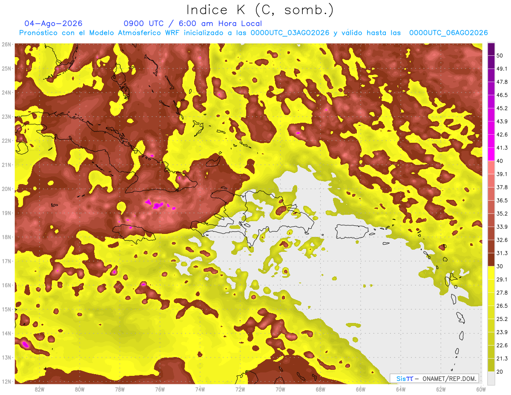This screenshot has width=511, height=395.
Task: Click the "Indice K (C, somb.)" title
Action: pos(260,10)
